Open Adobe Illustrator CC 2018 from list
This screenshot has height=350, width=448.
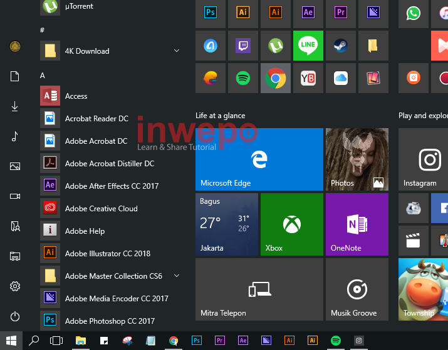tap(107, 254)
